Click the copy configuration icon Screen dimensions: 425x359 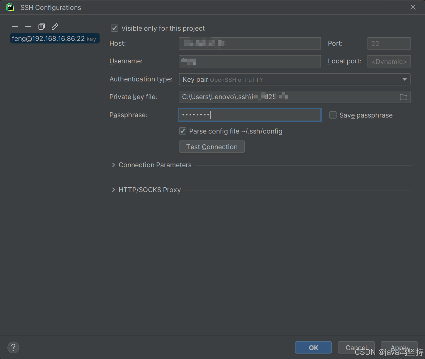coord(42,27)
